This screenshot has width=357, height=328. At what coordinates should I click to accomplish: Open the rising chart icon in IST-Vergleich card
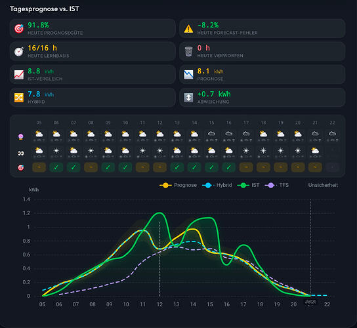point(19,75)
